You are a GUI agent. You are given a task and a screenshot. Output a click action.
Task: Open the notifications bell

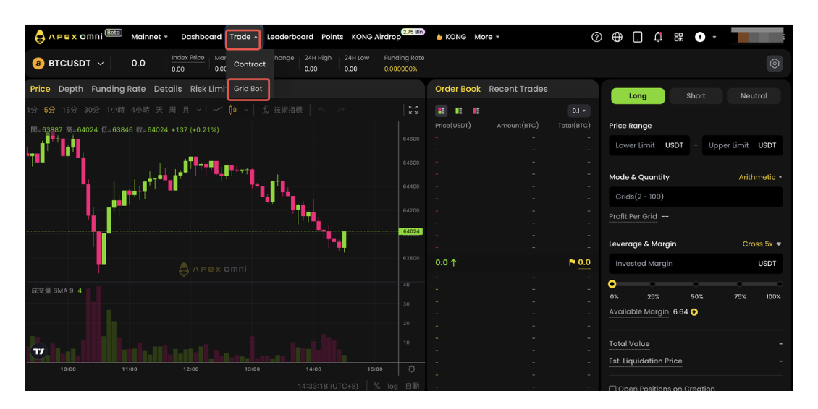click(658, 37)
